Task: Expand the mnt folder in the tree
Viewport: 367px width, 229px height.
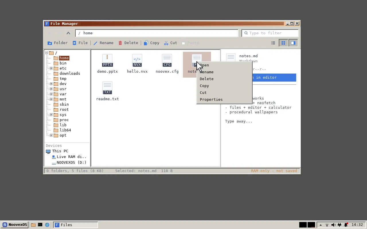Action: click(51, 99)
